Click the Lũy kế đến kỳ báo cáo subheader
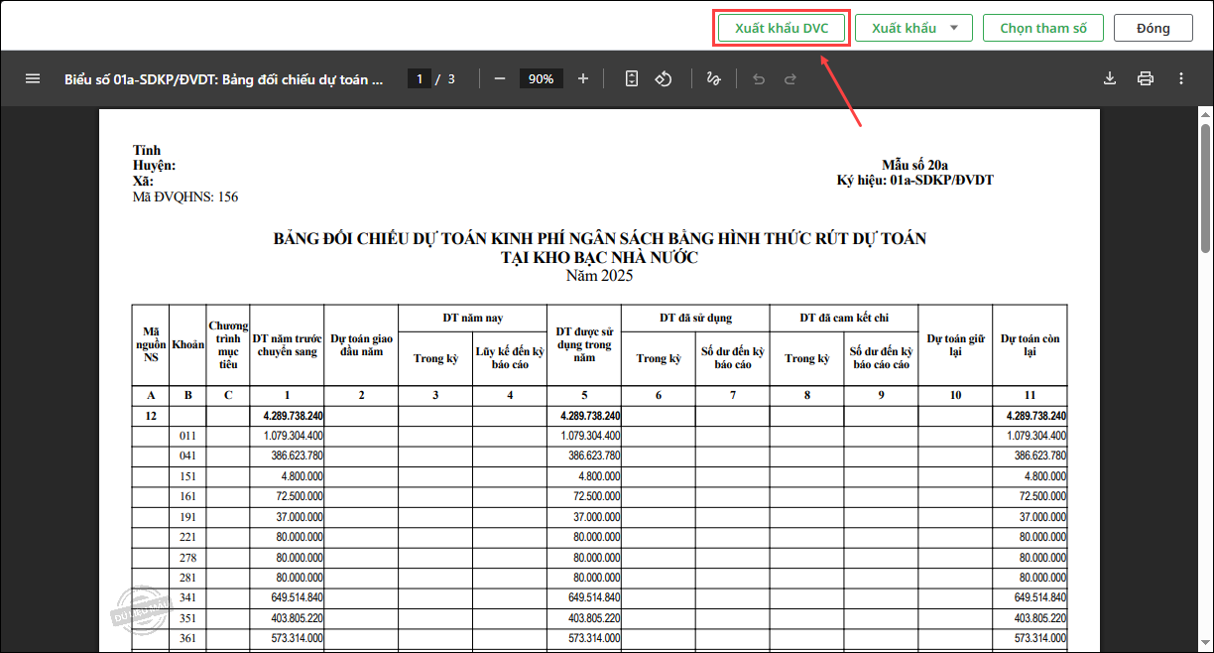This screenshot has height=653, width=1214. coord(510,358)
